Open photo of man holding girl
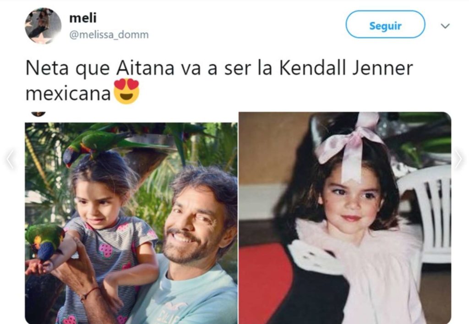Screen dimensions: 469x324 coord(131,223)
